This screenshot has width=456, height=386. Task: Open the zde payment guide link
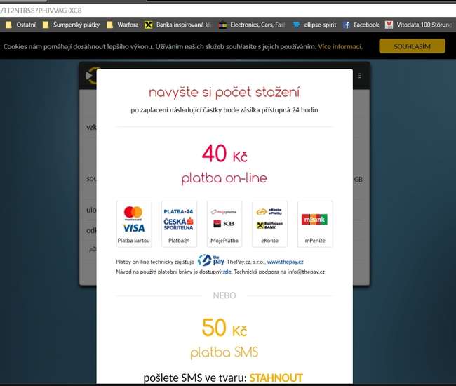227,272
